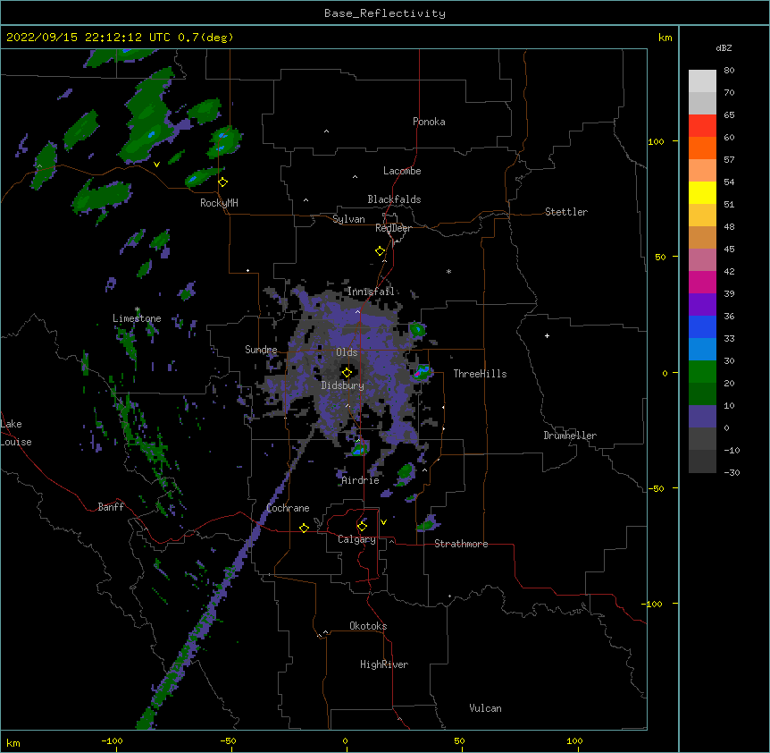This screenshot has width=770, height=753.
Task: Click the pink legend swatch between 45 and 42
Action: tap(702, 260)
